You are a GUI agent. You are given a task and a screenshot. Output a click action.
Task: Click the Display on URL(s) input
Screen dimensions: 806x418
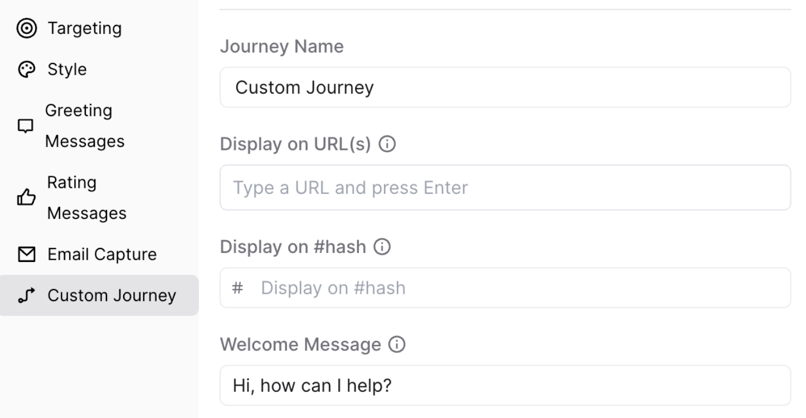[x=504, y=188]
